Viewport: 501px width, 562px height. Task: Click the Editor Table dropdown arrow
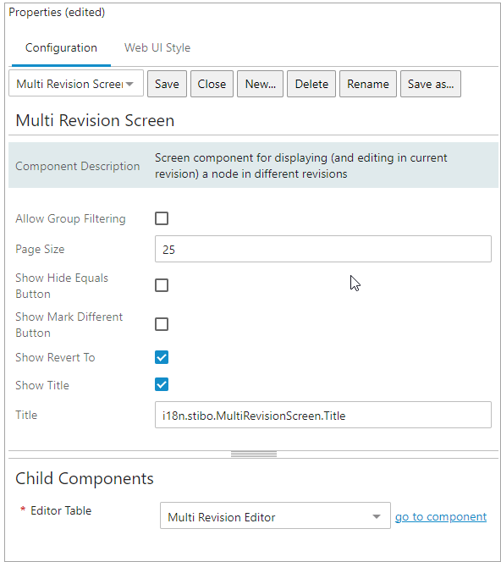point(377,516)
